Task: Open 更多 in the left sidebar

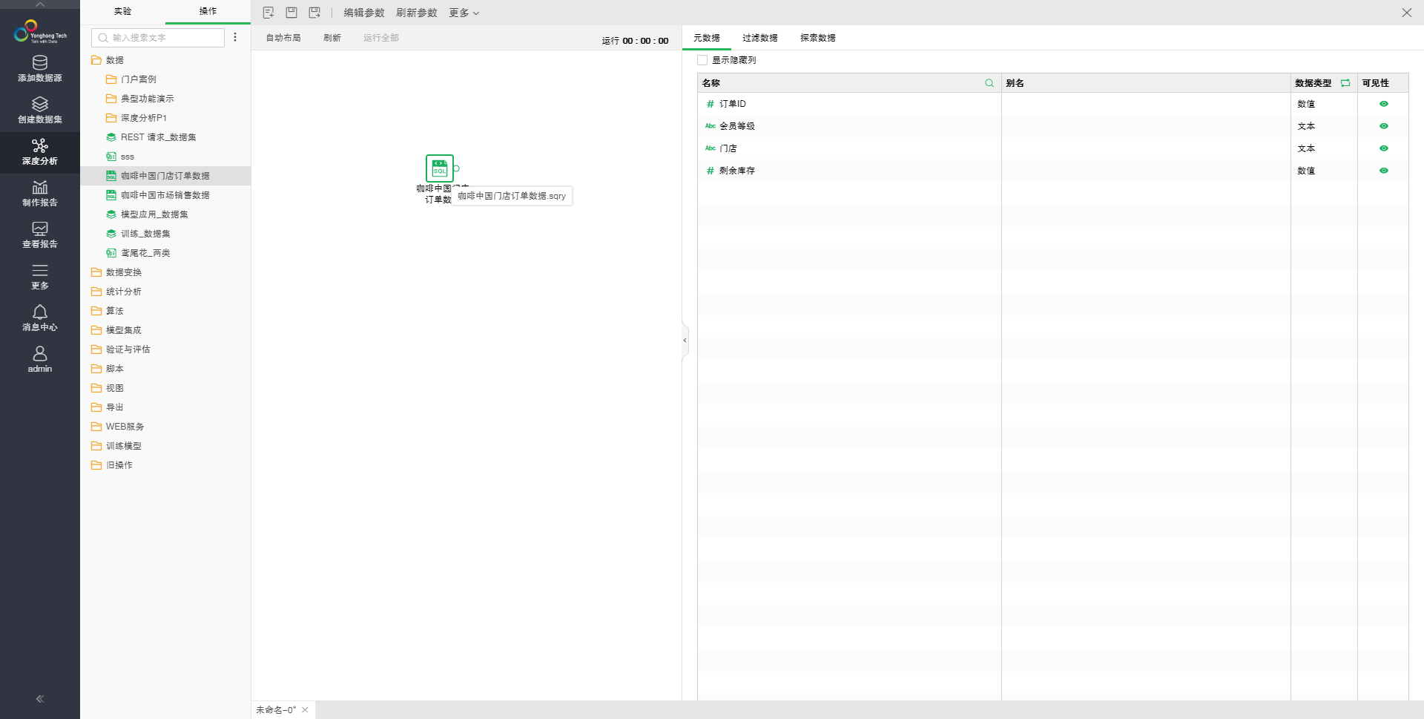Action: [x=40, y=277]
